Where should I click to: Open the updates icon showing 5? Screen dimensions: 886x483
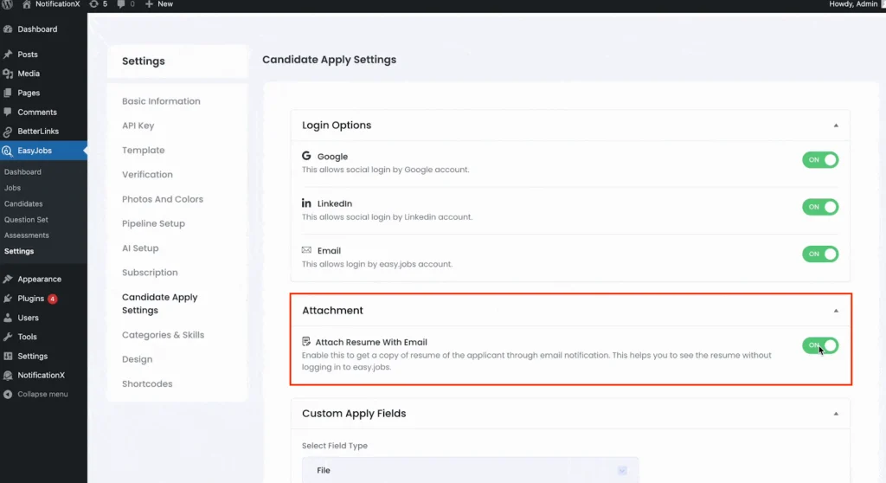[x=93, y=4]
